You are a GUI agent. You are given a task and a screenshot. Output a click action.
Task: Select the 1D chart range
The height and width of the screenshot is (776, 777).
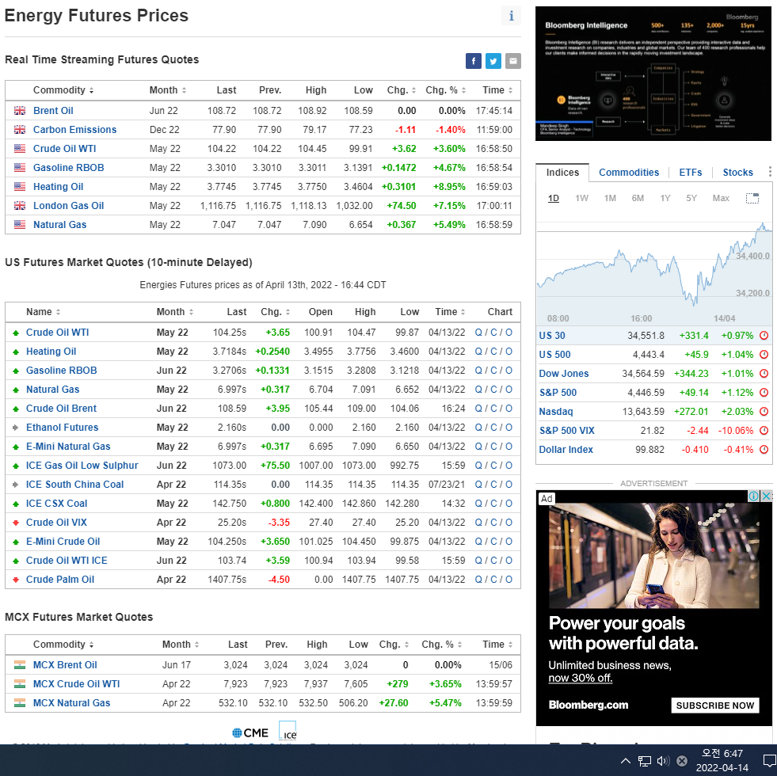tap(554, 198)
